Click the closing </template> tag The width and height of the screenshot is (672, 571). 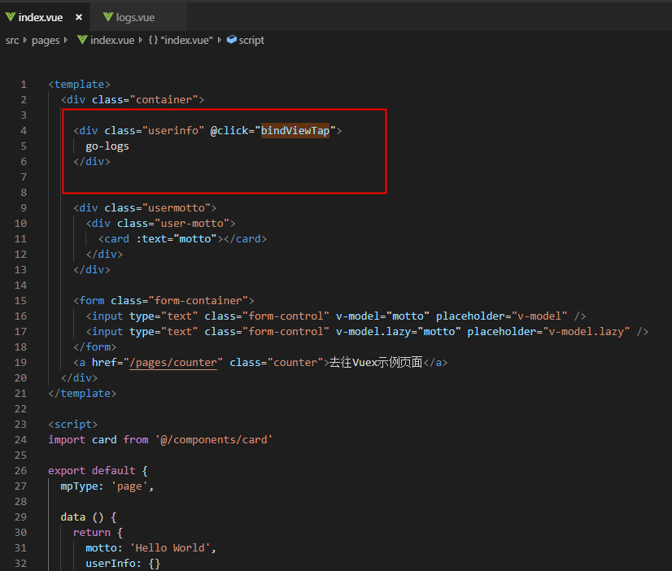point(82,393)
